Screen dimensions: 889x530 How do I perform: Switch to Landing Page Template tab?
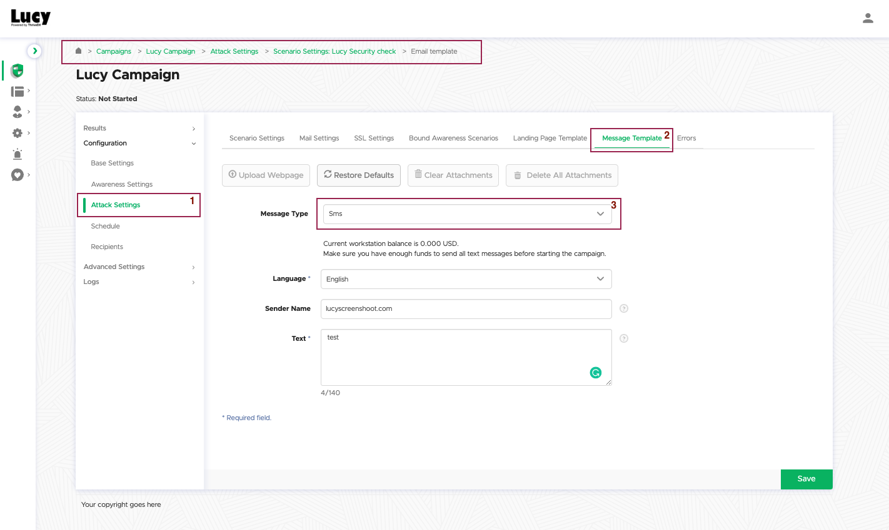click(x=550, y=138)
